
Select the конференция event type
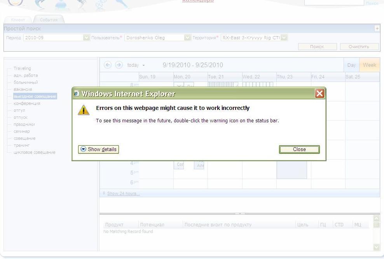pos(27,103)
